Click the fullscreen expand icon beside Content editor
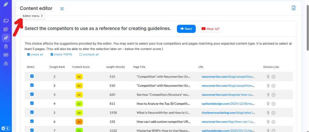 pos(62,9)
